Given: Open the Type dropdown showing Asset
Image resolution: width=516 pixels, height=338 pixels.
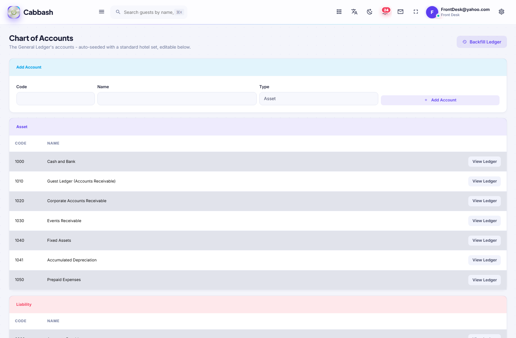Looking at the screenshot, I should [319, 99].
